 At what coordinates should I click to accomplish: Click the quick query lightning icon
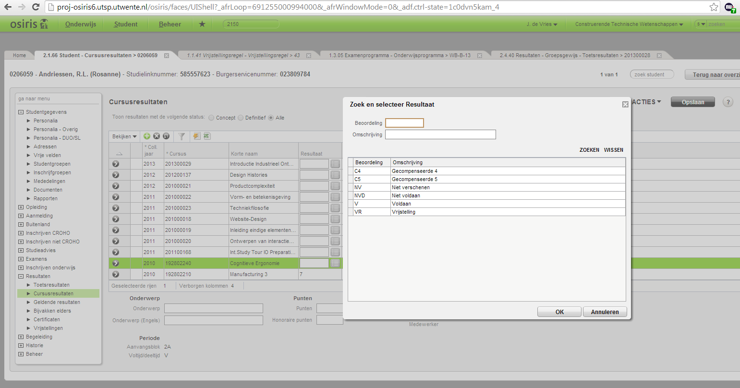click(196, 136)
